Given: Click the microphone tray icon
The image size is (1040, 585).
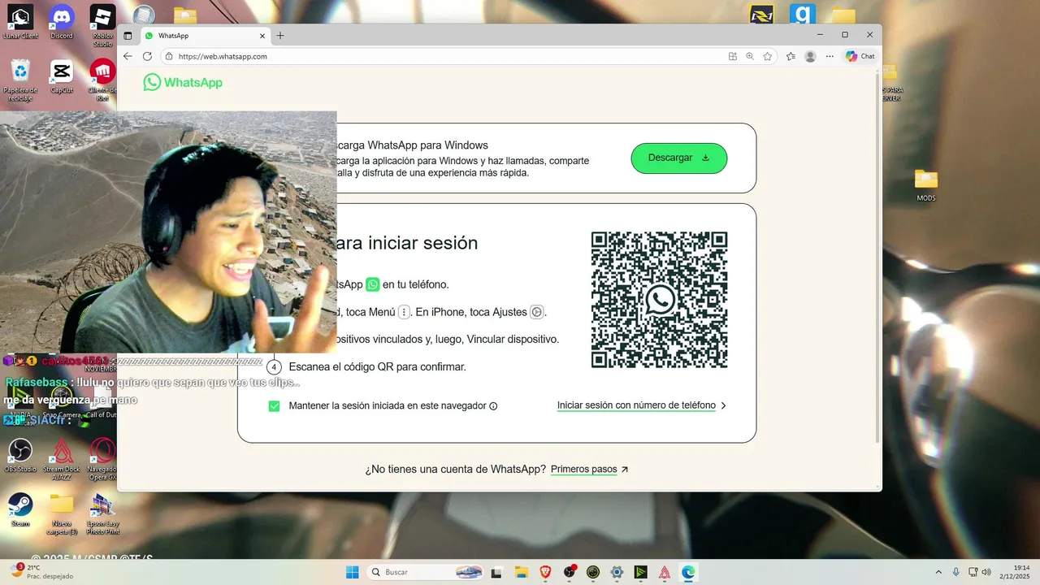Looking at the screenshot, I should [x=955, y=572].
